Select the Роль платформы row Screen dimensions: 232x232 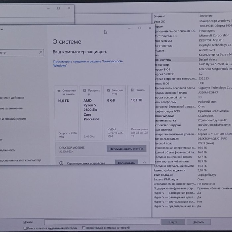coord(193,102)
